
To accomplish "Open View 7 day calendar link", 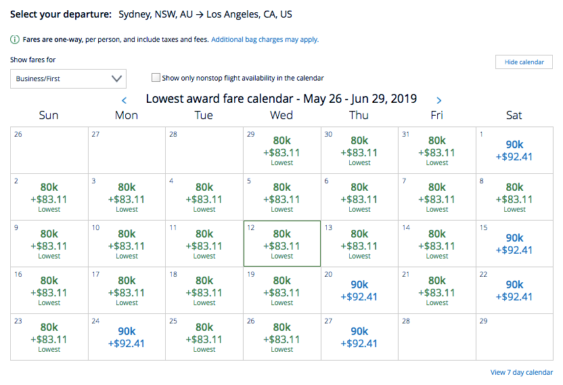I will click(521, 372).
